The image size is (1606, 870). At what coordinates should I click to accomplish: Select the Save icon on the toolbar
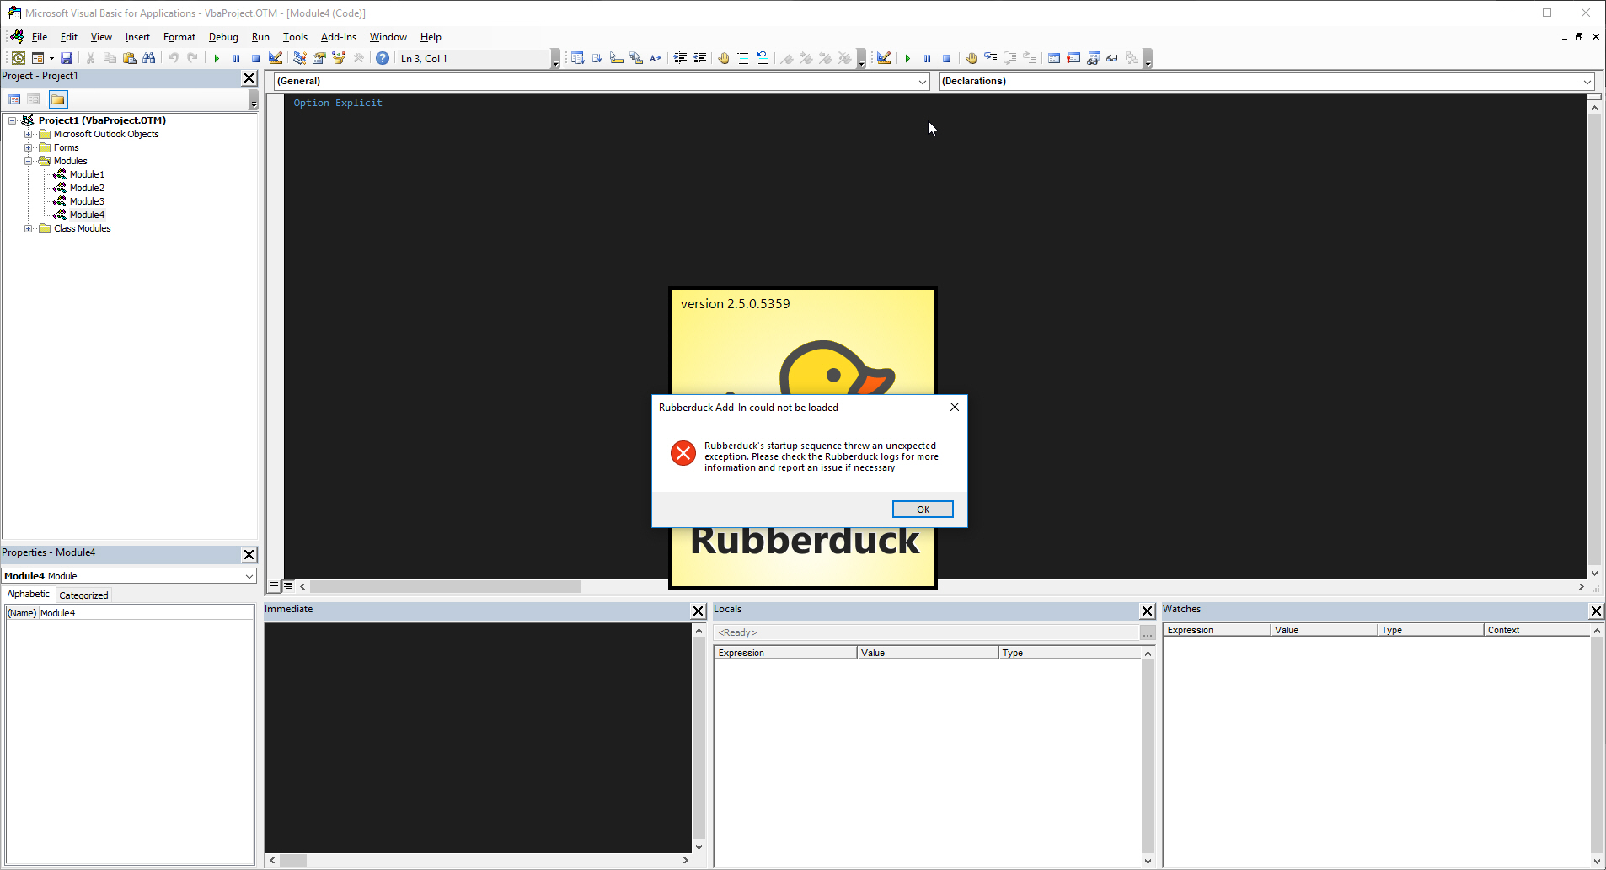67,58
